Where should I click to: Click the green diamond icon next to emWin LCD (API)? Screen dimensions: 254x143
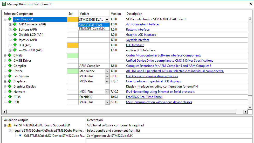click(x=15, y=50)
